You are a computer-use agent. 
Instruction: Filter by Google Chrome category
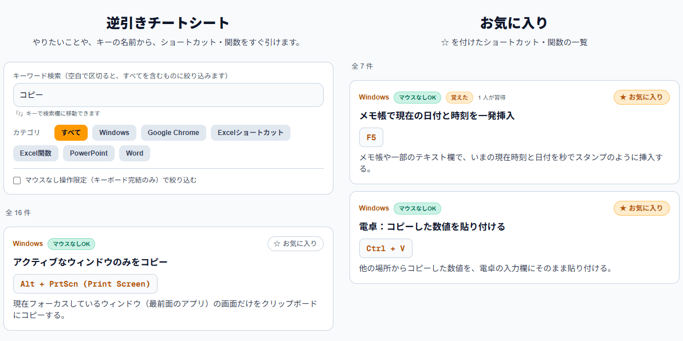click(174, 133)
